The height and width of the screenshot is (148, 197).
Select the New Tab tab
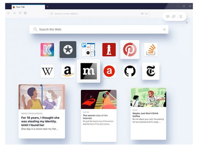(x=28, y=7)
